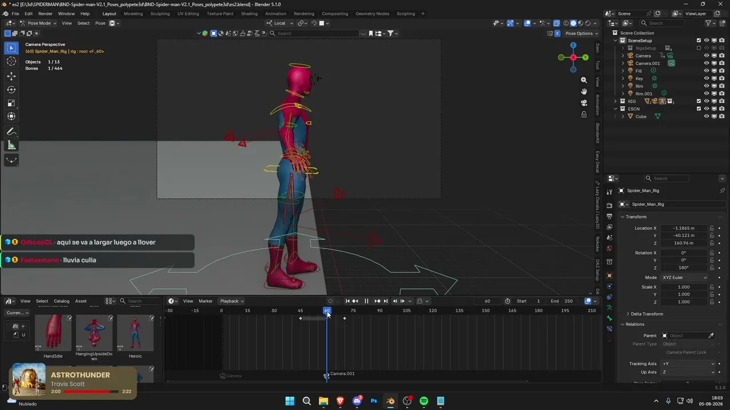Open the XYZ Euler rotation mode dropdown
Viewport: 730px width, 410px height.
684,278
